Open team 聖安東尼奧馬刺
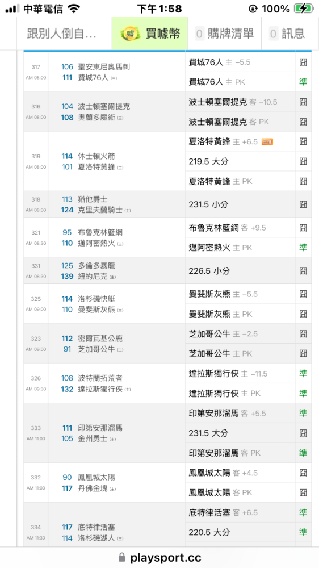Screen dimensions: 319x568 (x=104, y=67)
